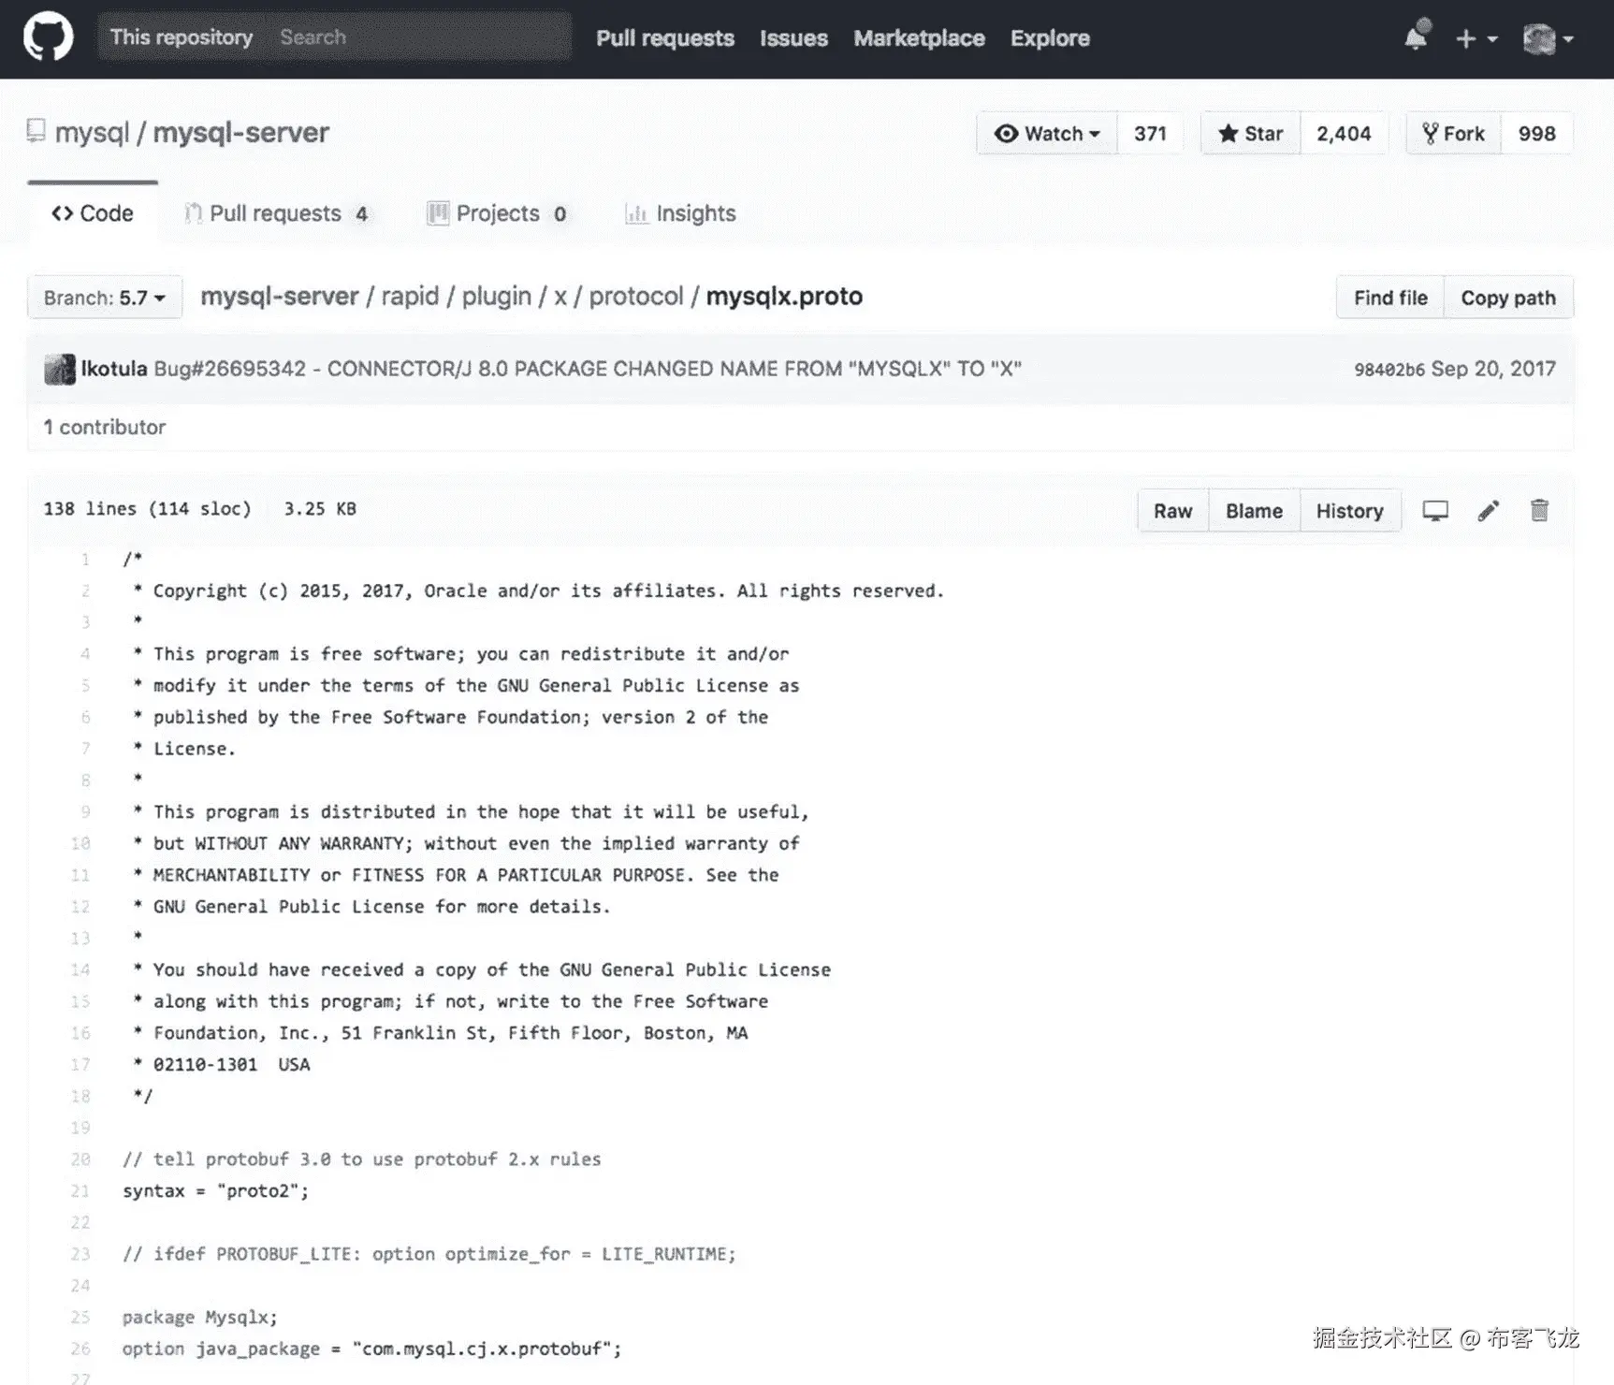The width and height of the screenshot is (1614, 1385).
Task: Fork the mysql-server repository
Action: click(x=1454, y=134)
